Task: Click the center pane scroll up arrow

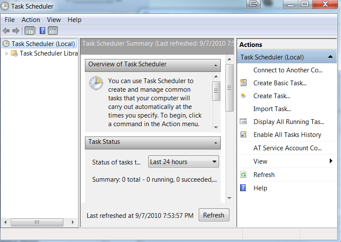Action: [x=229, y=59]
